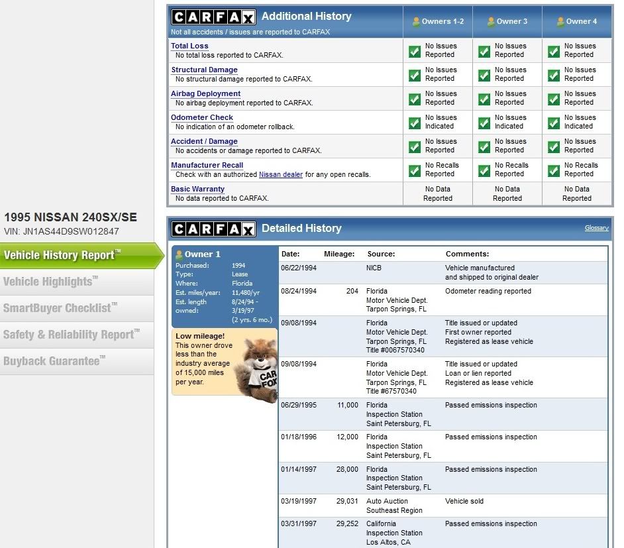Click the Loan or lien reported comment
Screen dimensions: 624x548
click(x=478, y=373)
